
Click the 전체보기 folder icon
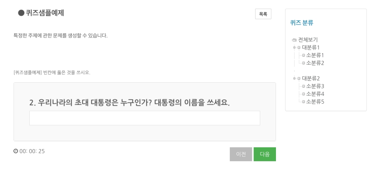tap(294, 40)
